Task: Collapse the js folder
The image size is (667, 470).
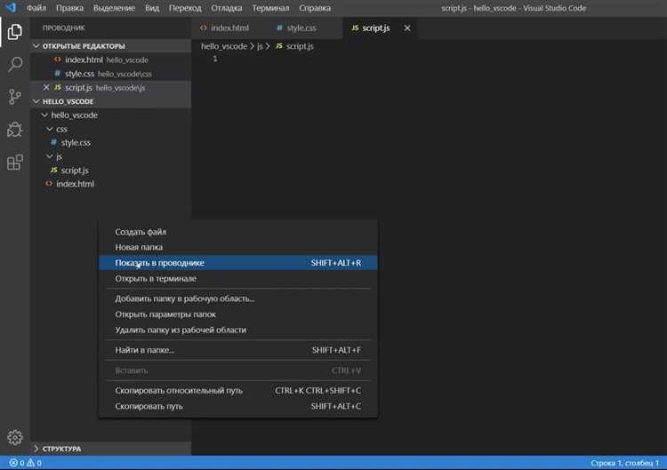Action: pyautogui.click(x=50, y=156)
